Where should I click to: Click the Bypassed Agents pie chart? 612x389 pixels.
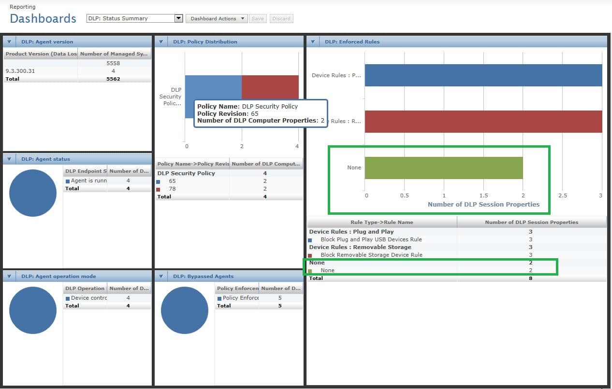185,310
